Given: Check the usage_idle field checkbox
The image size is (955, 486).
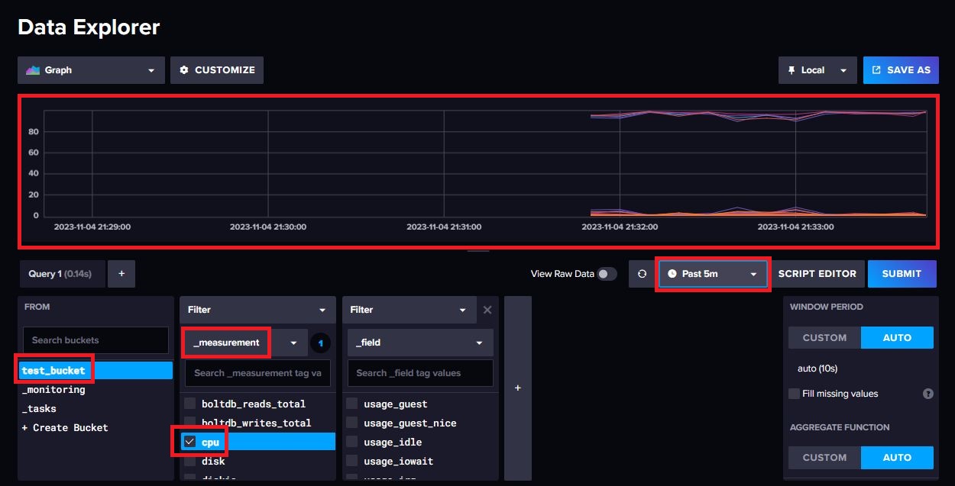Looking at the screenshot, I should [x=351, y=442].
